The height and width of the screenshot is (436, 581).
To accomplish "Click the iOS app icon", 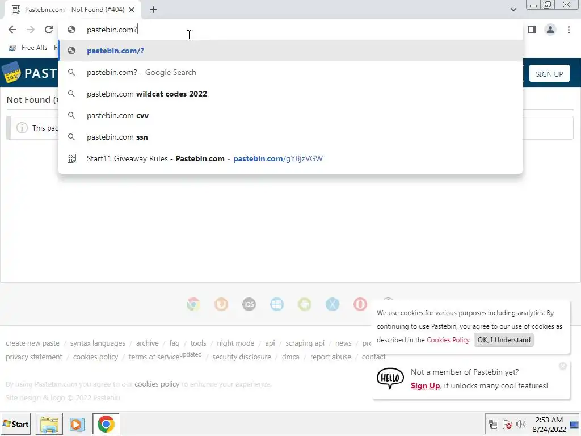I will pos(249,304).
